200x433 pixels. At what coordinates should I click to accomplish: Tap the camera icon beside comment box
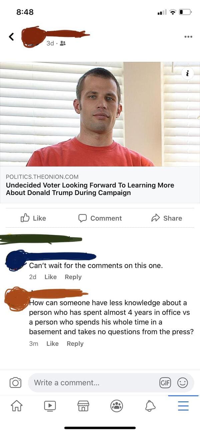[x=15, y=382]
